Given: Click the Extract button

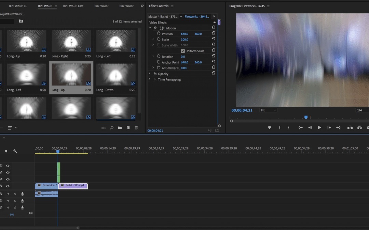Looking at the screenshot, I should click(359, 127).
